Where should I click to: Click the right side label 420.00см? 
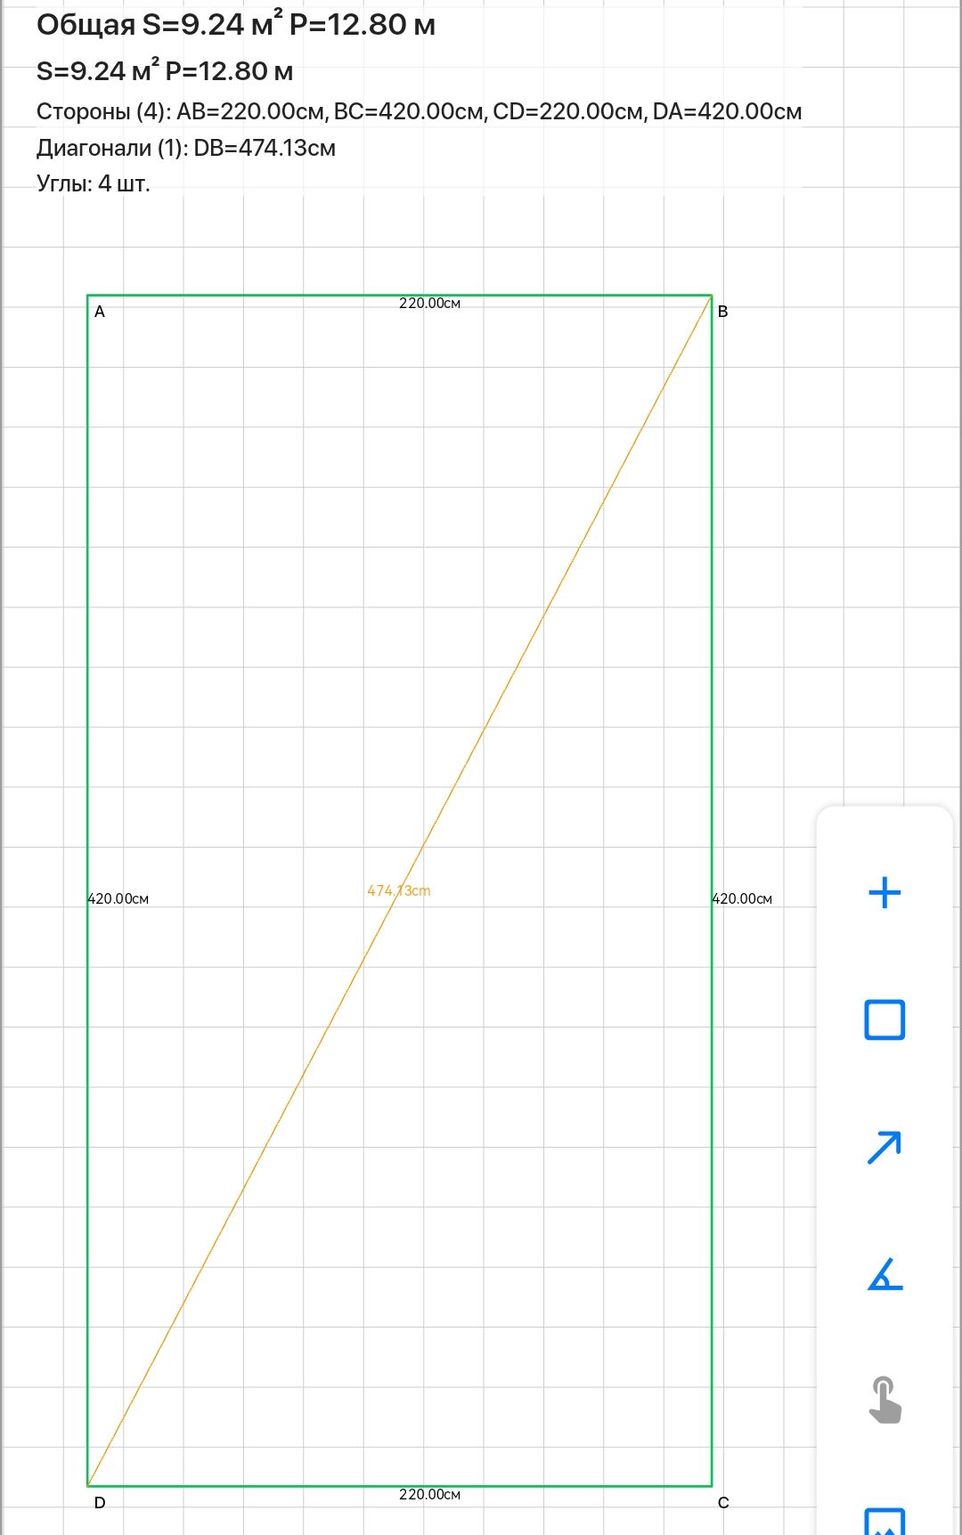tap(742, 899)
